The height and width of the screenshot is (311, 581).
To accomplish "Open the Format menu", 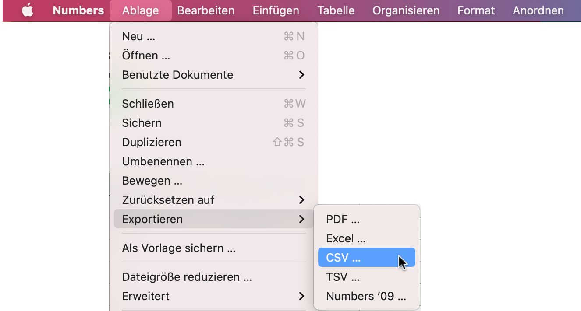I will click(476, 10).
